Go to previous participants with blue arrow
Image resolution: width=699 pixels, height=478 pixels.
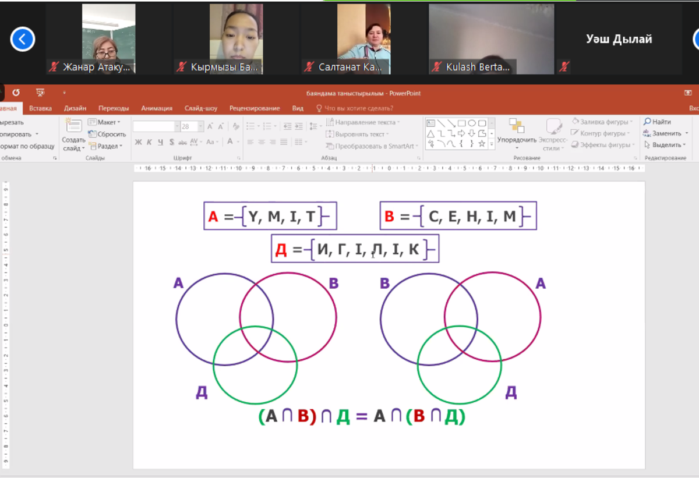coord(23,39)
